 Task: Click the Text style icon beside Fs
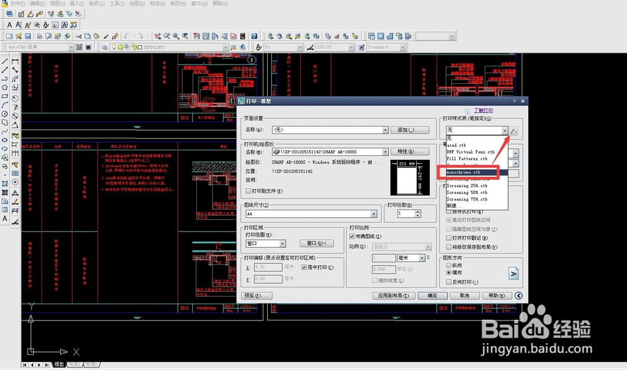point(258,47)
